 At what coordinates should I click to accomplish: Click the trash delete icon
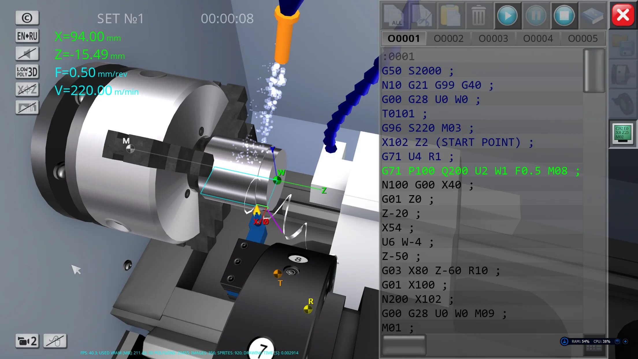pyautogui.click(x=478, y=16)
